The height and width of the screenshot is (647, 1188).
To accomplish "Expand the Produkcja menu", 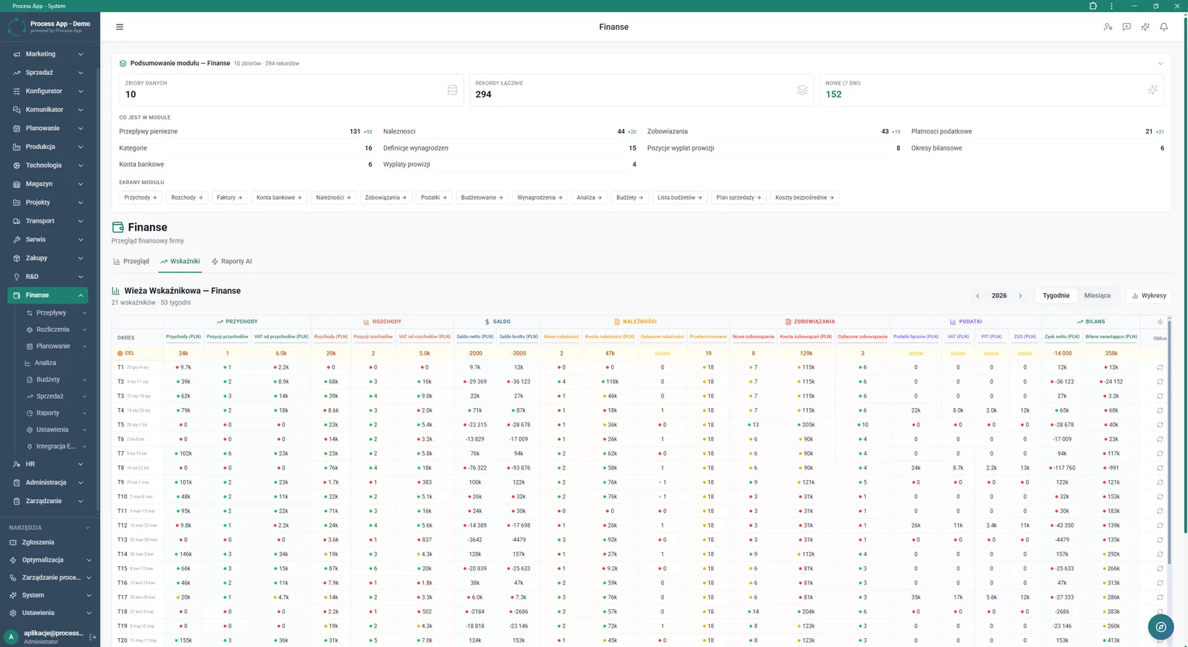I will (x=49, y=147).
